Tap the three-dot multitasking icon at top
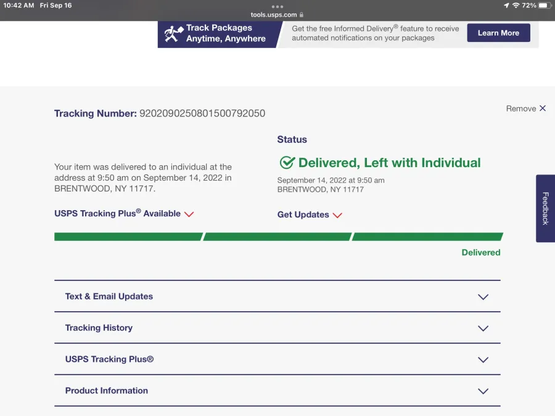This screenshot has width=555, height=416. [277, 6]
